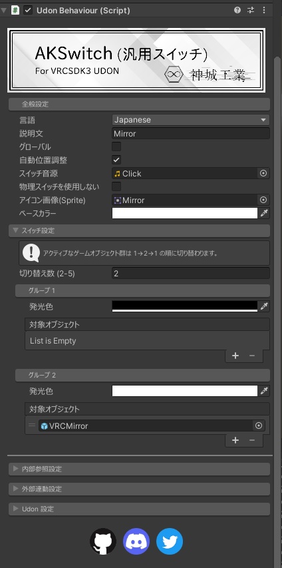Use eyedropper for グループ 2 発光色

click(264, 392)
